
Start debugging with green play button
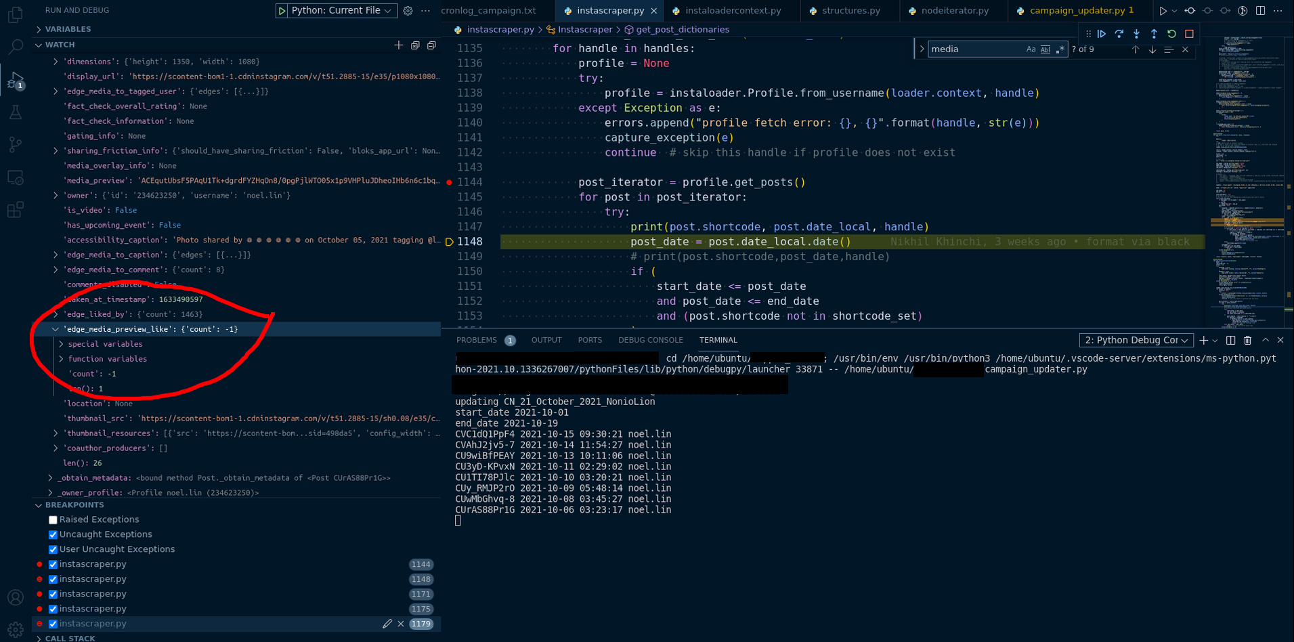click(282, 11)
